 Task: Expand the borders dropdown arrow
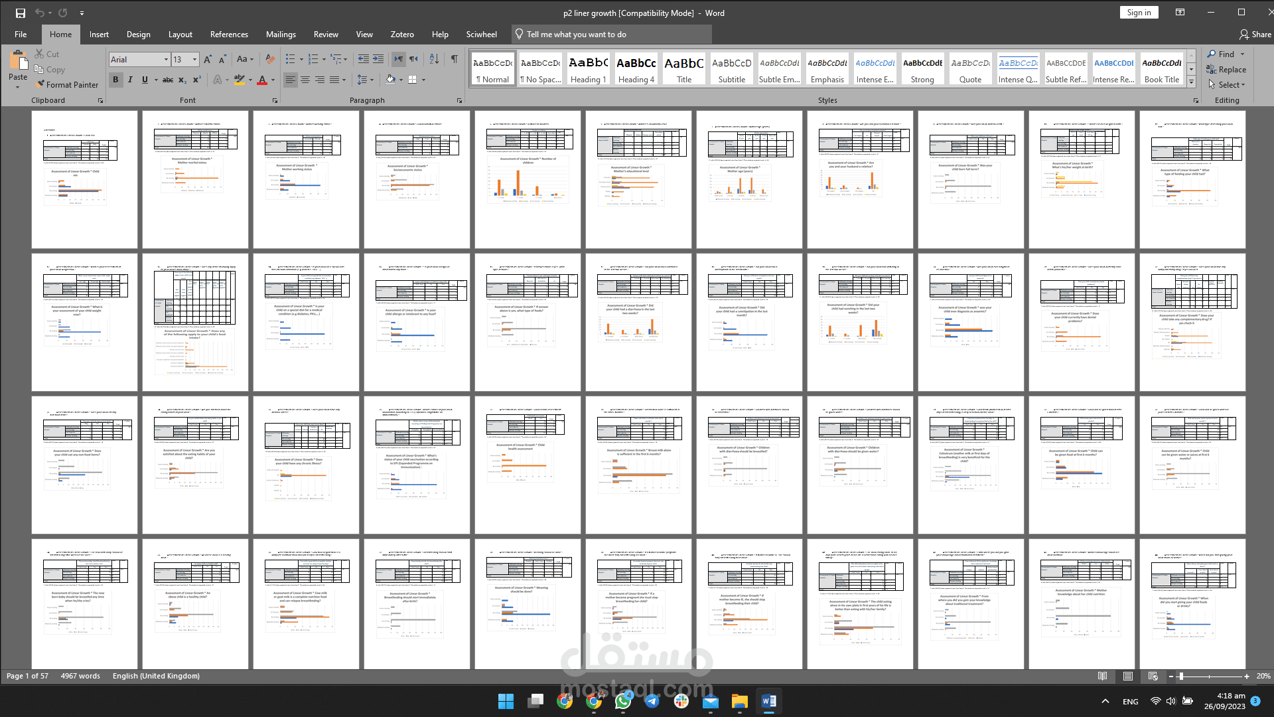click(423, 80)
